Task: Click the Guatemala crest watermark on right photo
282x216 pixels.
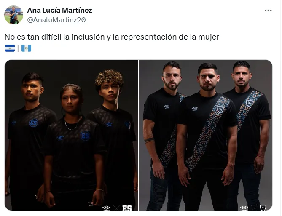Action: [x=263, y=208]
